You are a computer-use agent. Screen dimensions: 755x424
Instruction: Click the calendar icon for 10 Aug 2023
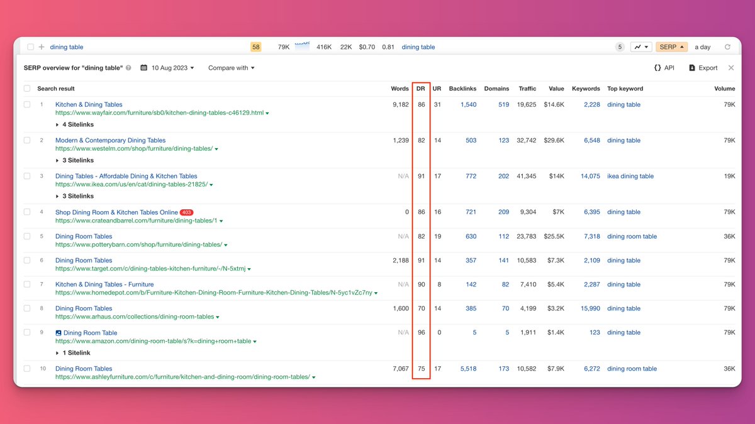point(144,68)
